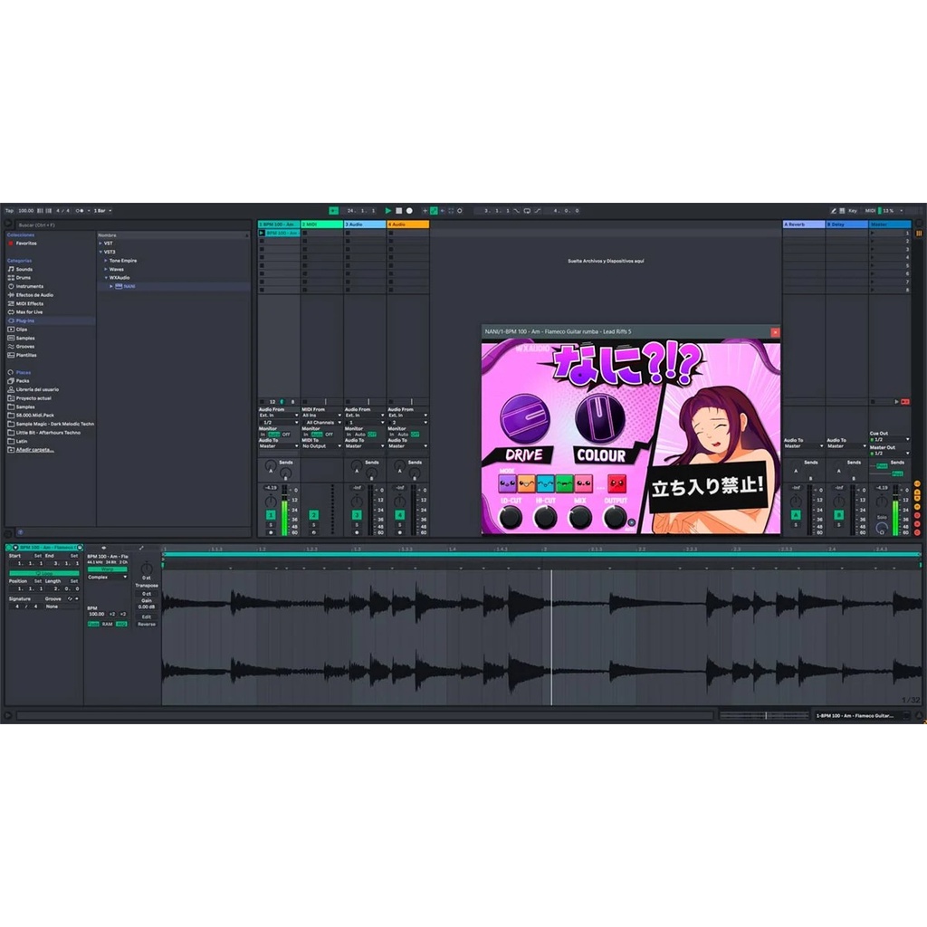927x927 pixels.
Task: Toggle track 3 activator button
Action: 357,515
